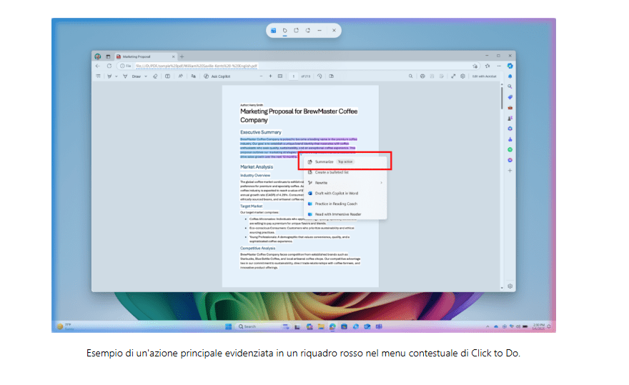Select the rectangle selection tool in the floating bar

pyautogui.click(x=296, y=31)
